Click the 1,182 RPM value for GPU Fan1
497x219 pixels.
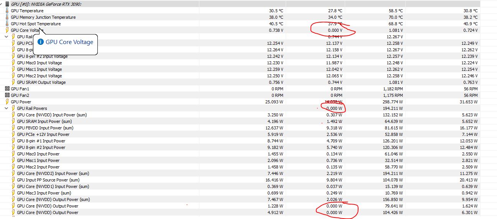393,89
